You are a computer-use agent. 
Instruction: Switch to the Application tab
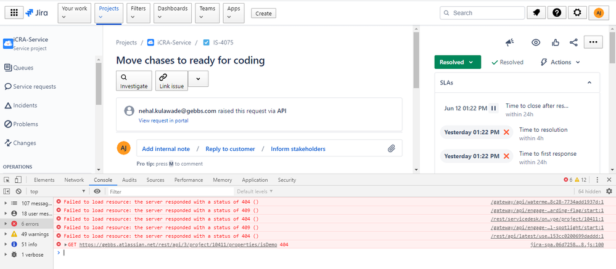click(x=255, y=180)
